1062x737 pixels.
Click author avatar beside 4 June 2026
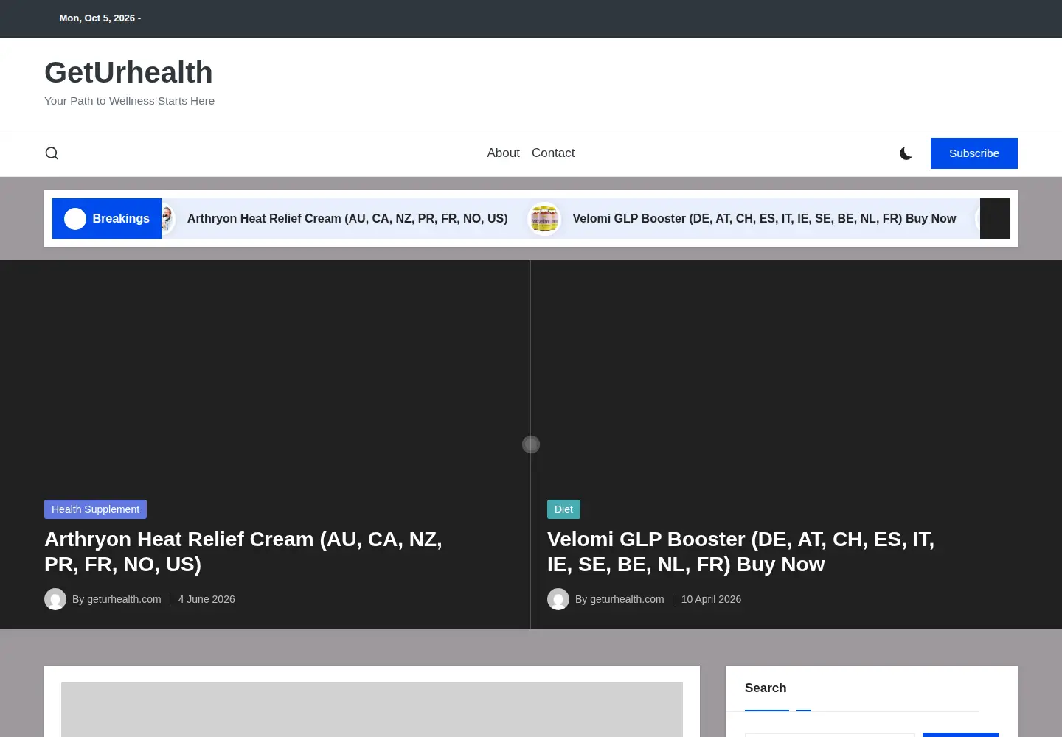[55, 599]
